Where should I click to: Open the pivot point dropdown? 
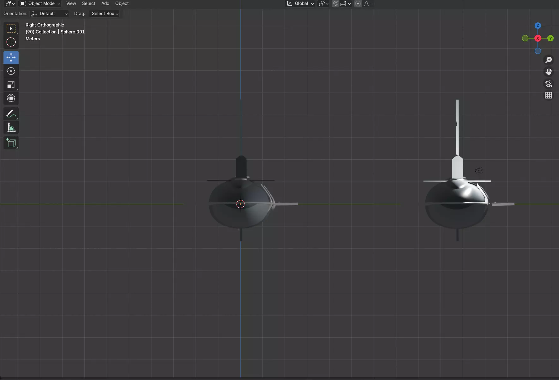click(323, 4)
